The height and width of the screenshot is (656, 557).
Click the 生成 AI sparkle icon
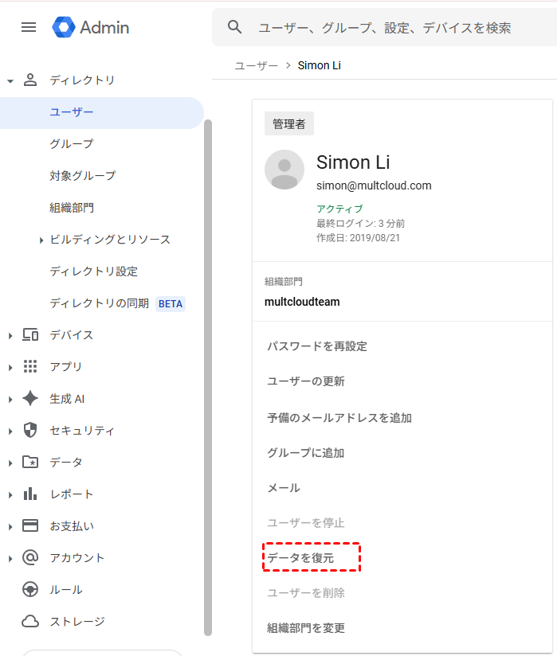pos(30,399)
